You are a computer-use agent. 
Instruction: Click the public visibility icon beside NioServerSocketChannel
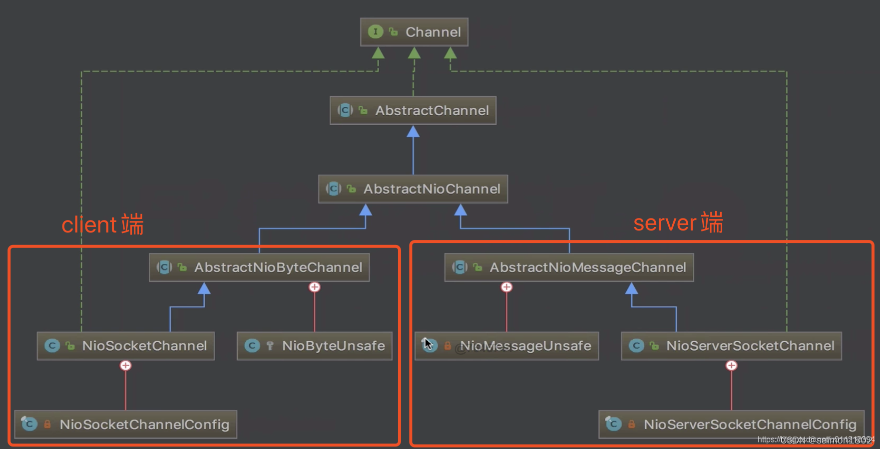tap(654, 346)
